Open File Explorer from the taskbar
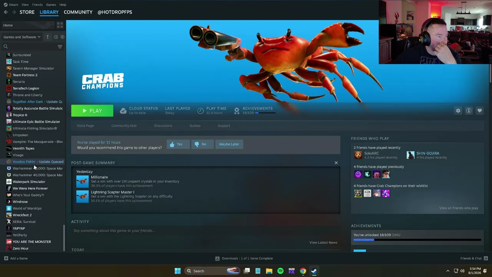Image resolution: width=492 pixels, height=277 pixels. 269,271
